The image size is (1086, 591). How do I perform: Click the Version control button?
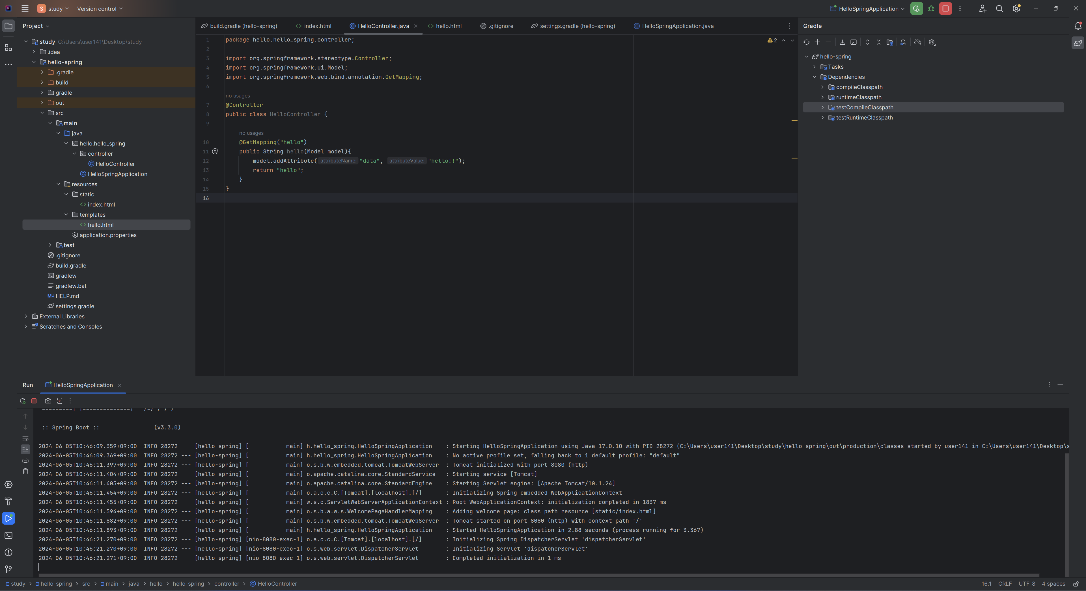pyautogui.click(x=100, y=8)
